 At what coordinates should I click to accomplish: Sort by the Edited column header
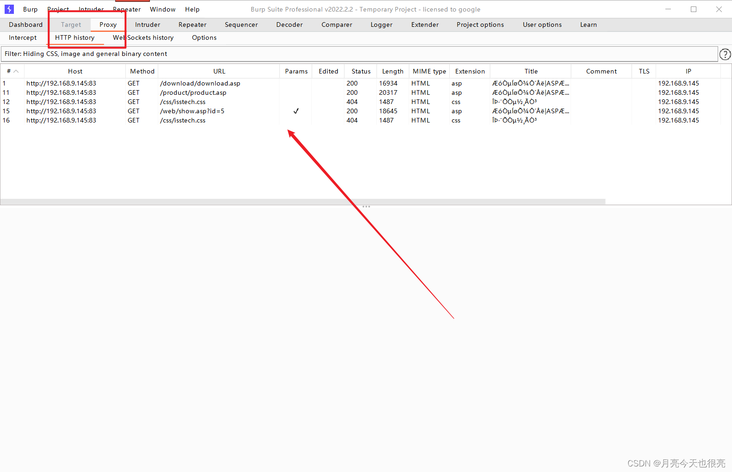[x=328, y=71]
